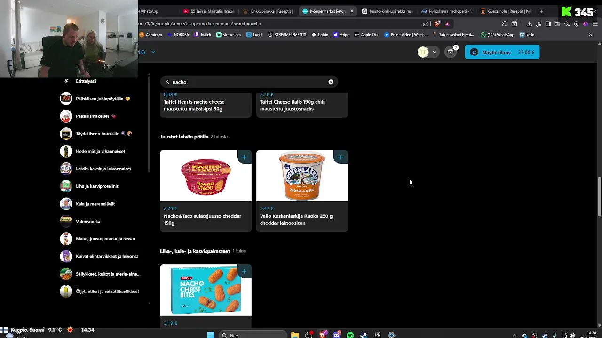This screenshot has width=602, height=338.
Task: Add Nacho Cheese Bites to cart
Action: (x=244, y=271)
